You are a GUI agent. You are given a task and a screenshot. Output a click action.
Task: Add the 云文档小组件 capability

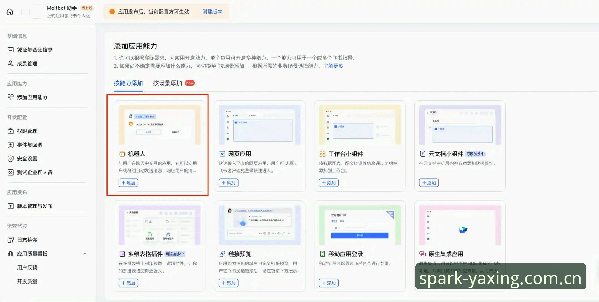pyautogui.click(x=429, y=183)
